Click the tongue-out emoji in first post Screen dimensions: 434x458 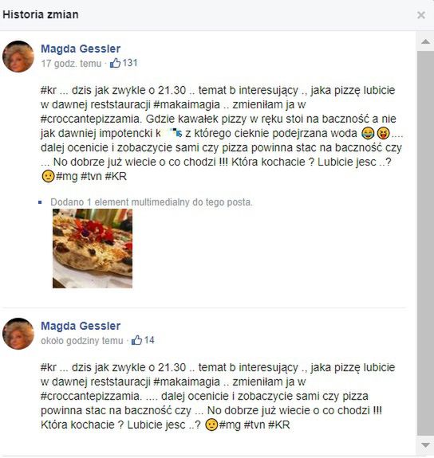coord(383,133)
